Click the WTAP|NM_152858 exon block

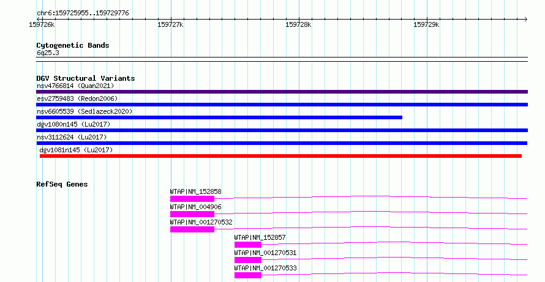(192, 199)
